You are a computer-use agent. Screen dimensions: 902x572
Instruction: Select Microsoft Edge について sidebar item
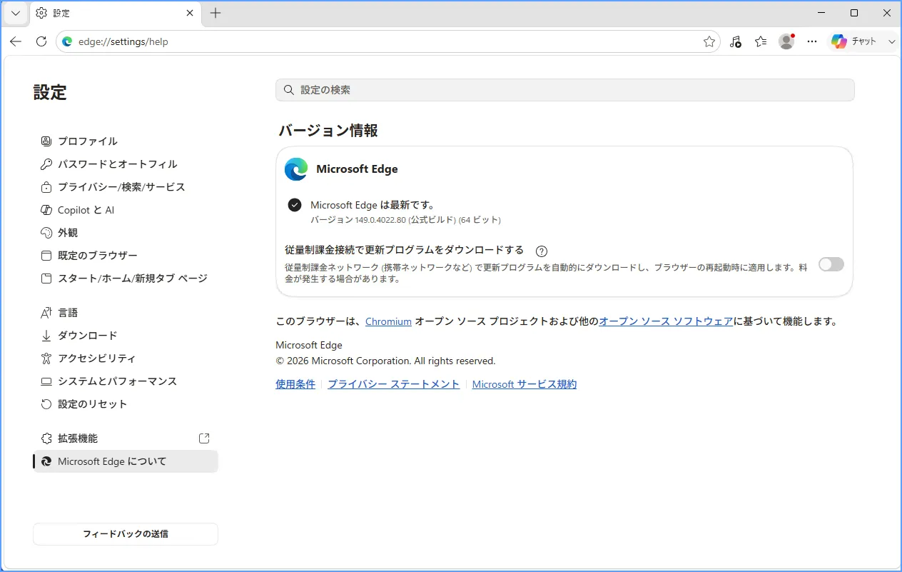tap(126, 461)
